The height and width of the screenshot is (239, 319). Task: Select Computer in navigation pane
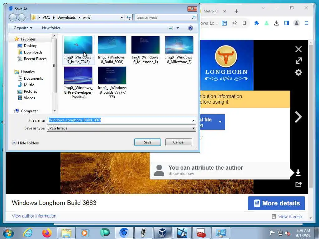point(29,111)
